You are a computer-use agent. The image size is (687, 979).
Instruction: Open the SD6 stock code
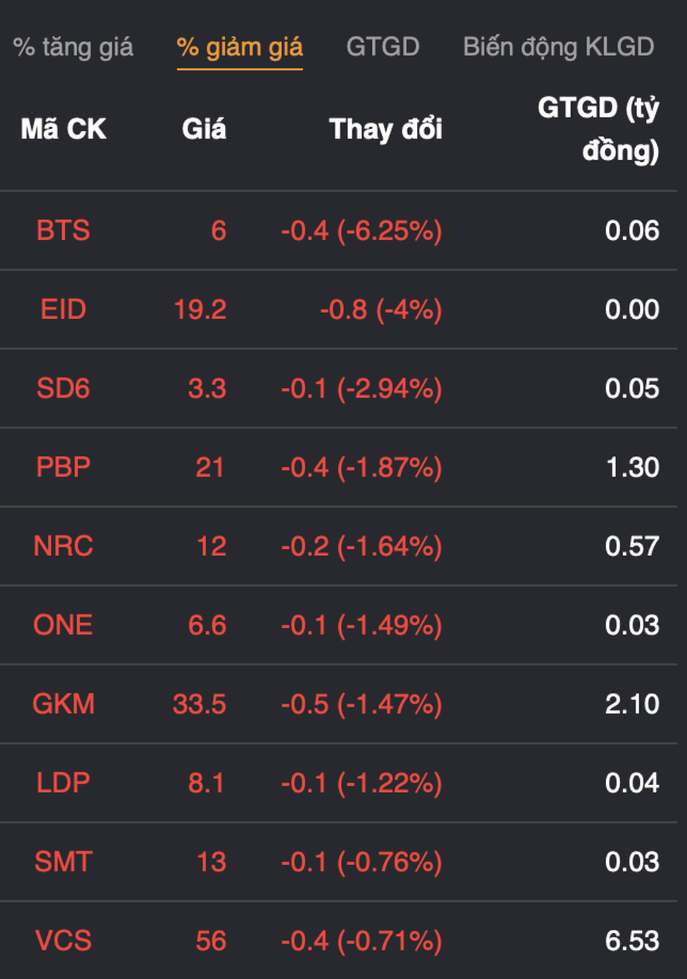point(63,389)
